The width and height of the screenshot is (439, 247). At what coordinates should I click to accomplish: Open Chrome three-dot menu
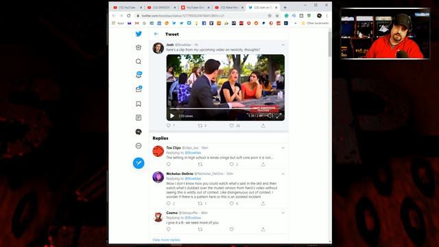327,16
